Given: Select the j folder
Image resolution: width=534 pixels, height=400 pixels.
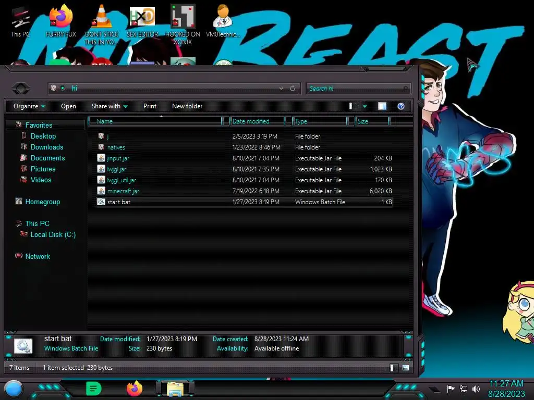Looking at the screenshot, I should pyautogui.click(x=244, y=136).
